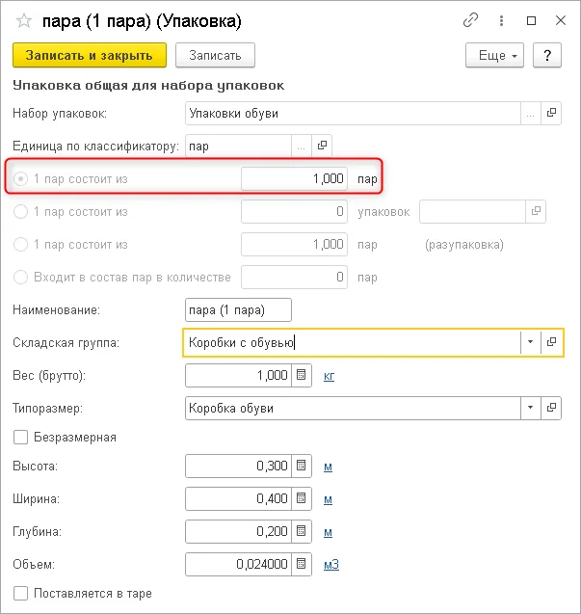Choose Набор упаковок with the ellipsis button
Screen dimensions: 581x614
tap(531, 113)
